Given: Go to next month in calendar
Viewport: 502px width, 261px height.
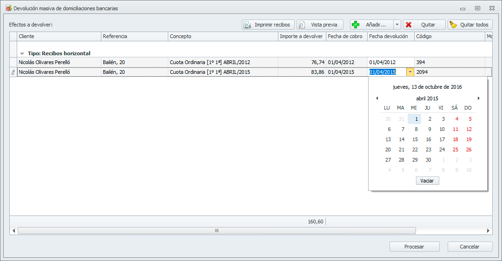Looking at the screenshot, I should pos(479,98).
